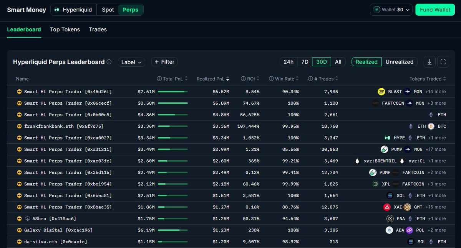The image size is (461, 248).
Task: Click the ENA token icon in 58bro row
Action: coord(390,218)
